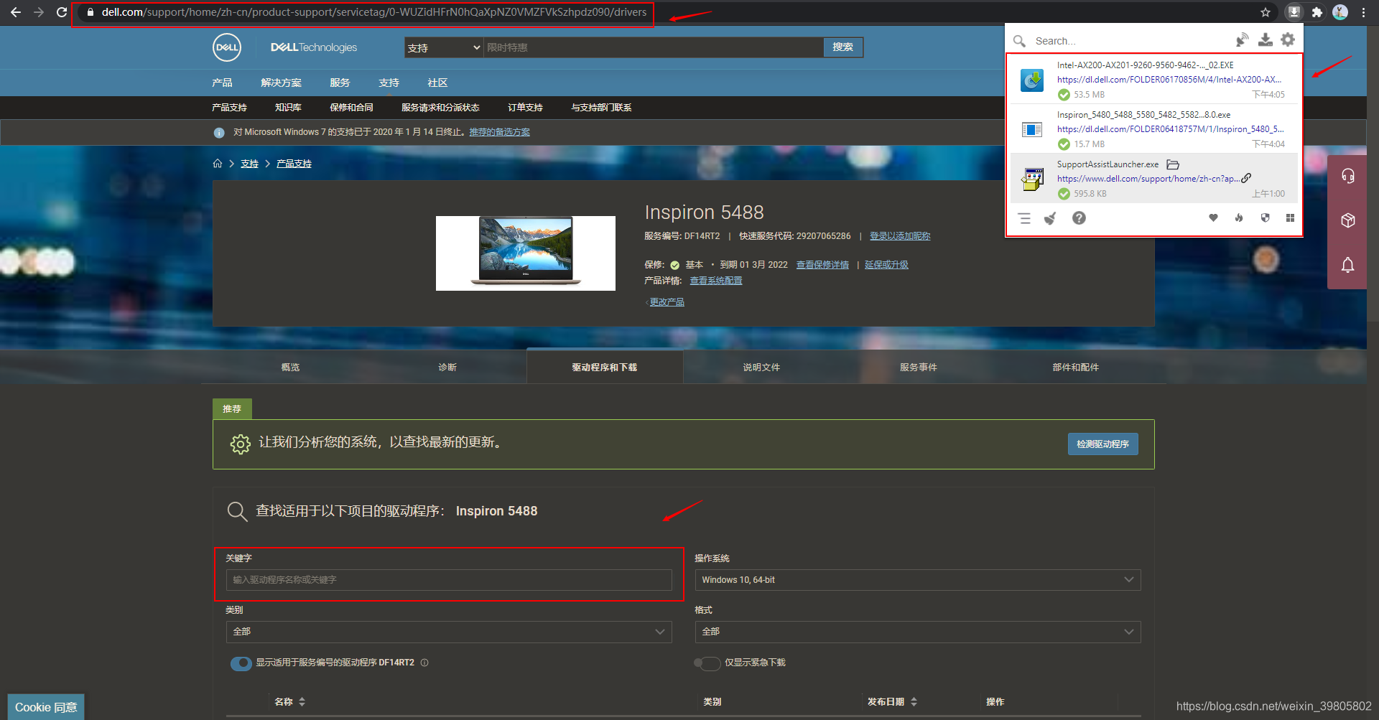Open the 支持 search scope dropdown

coord(444,47)
